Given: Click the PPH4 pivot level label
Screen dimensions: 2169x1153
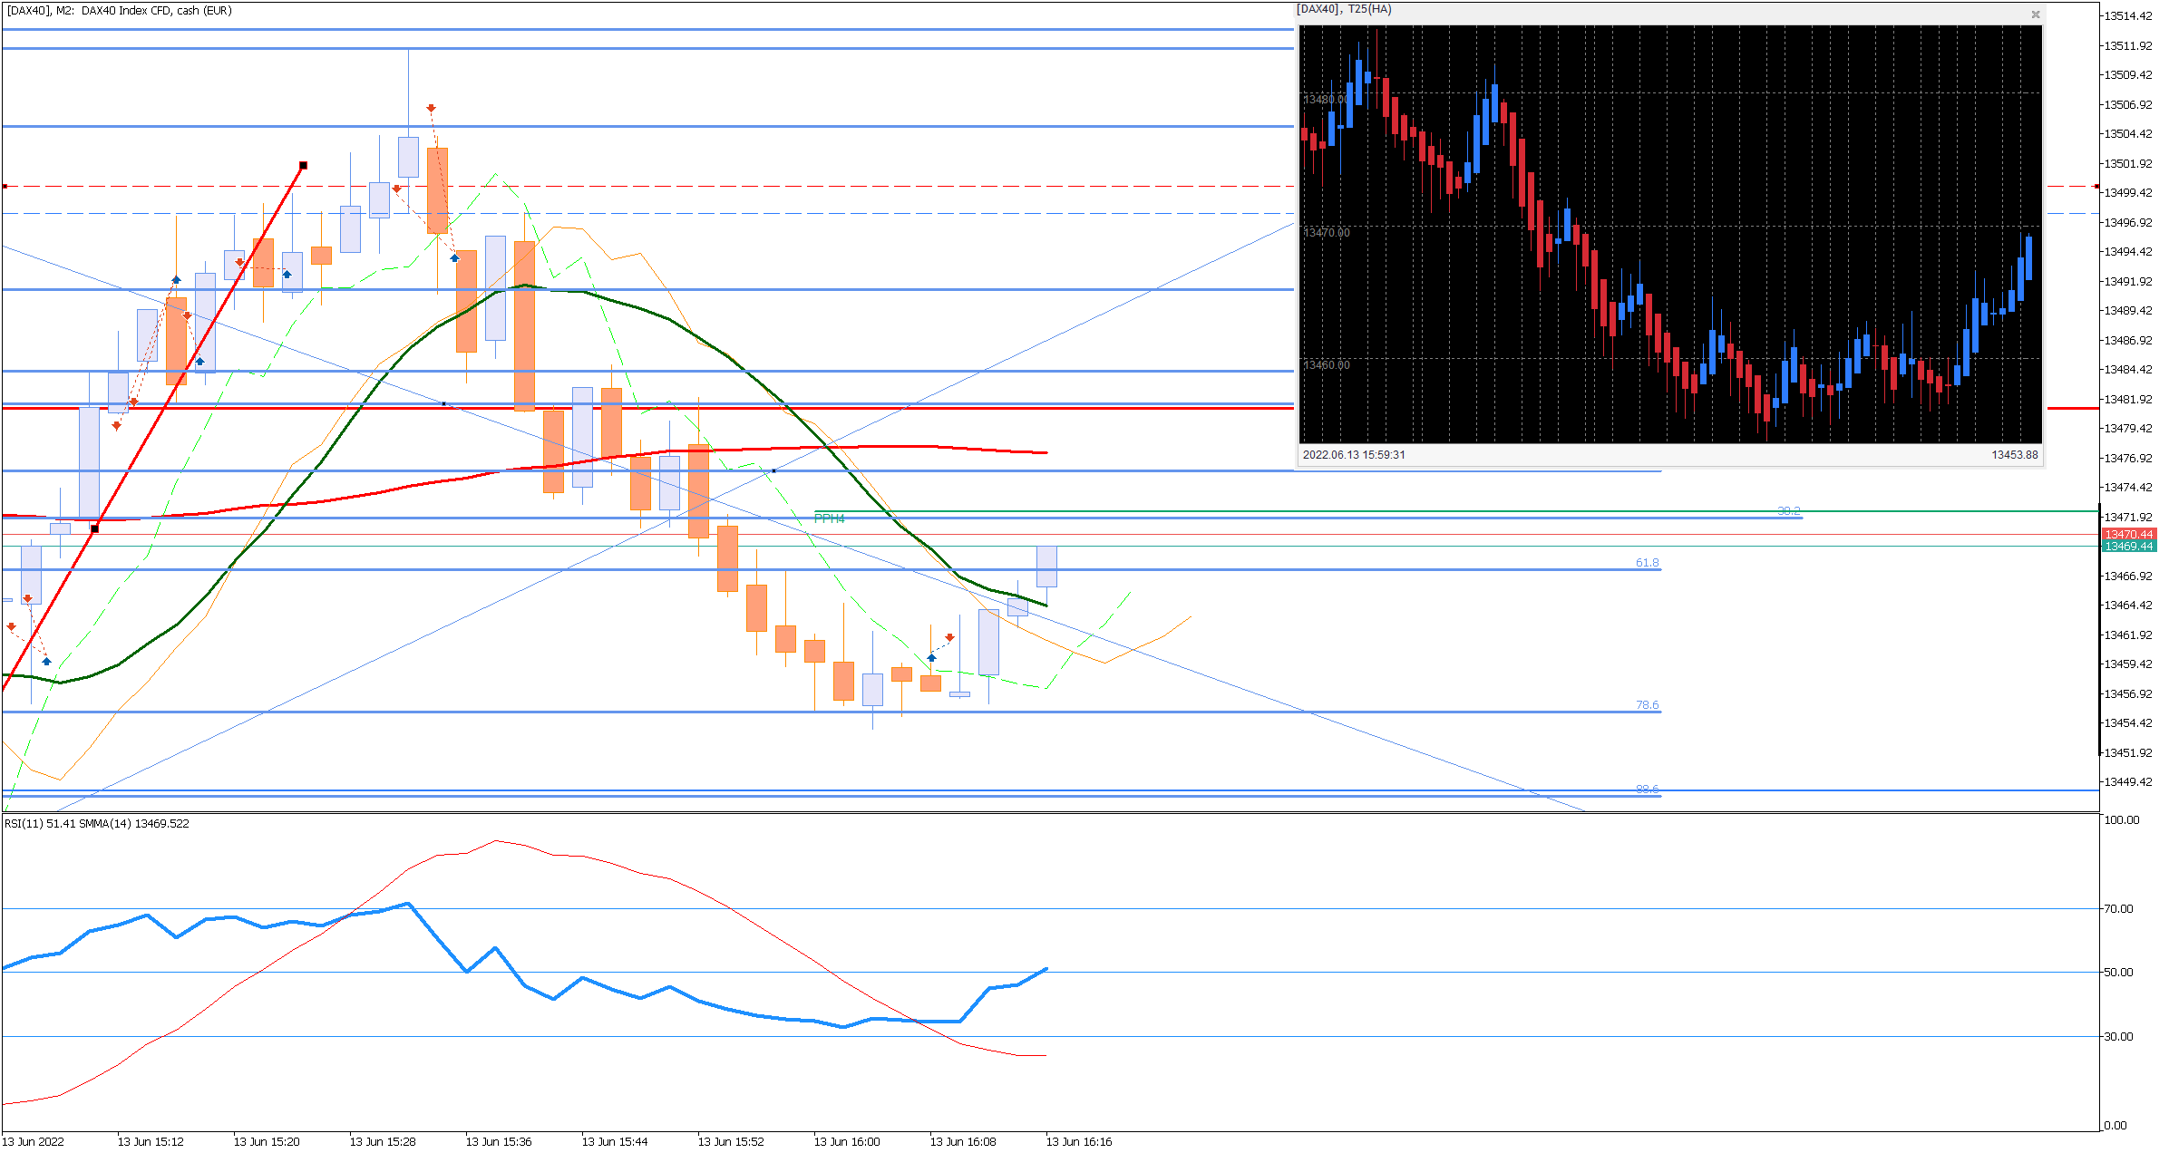Looking at the screenshot, I should (829, 518).
